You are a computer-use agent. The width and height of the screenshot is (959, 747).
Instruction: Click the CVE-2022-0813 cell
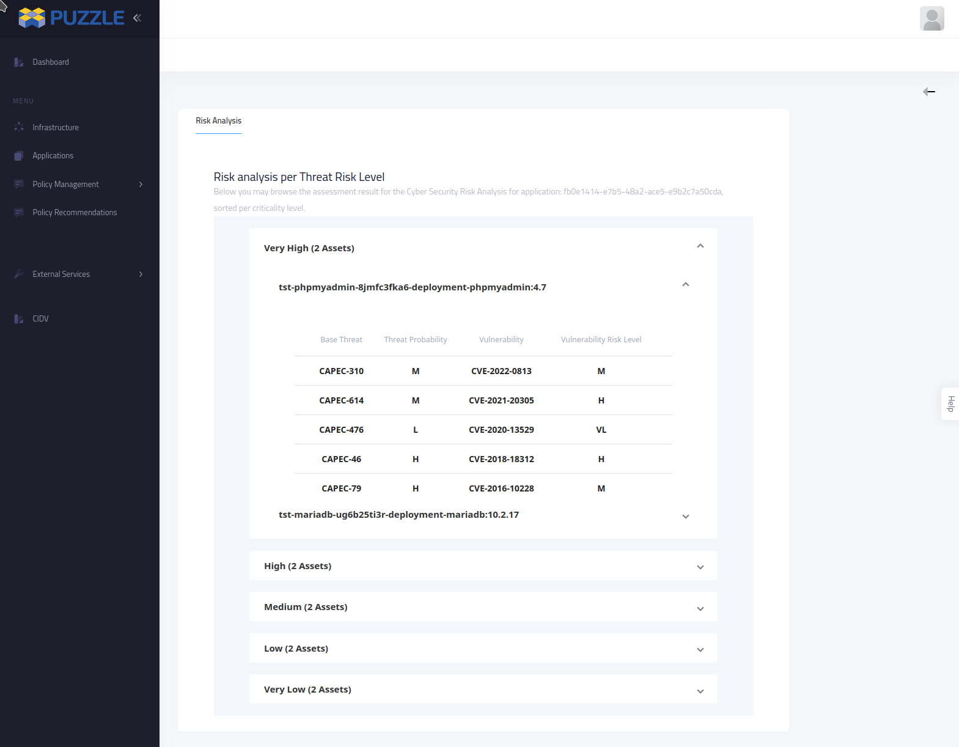coord(501,371)
